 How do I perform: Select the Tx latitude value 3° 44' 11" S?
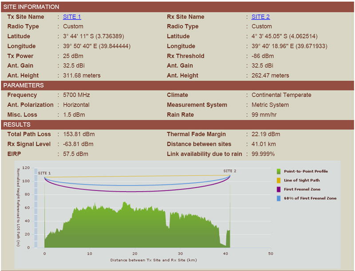pos(94,36)
